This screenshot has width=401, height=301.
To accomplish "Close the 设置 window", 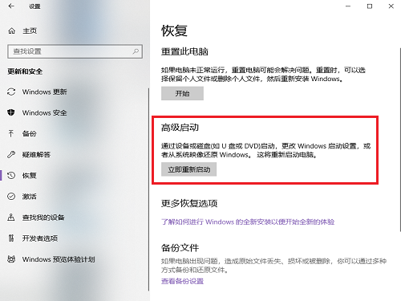I will coord(391,6).
